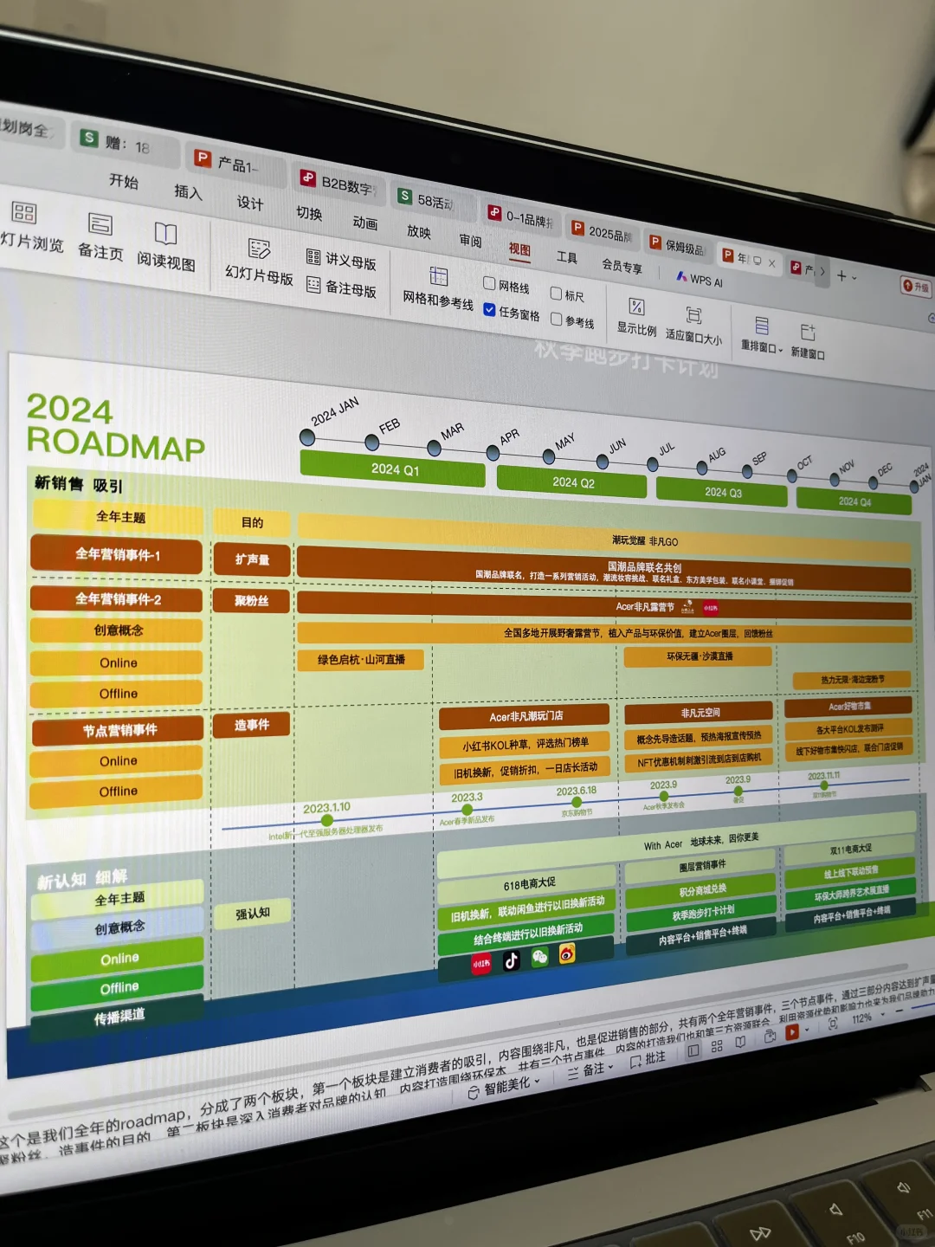Close the active 年 presentation tab
Viewport: 935px width, 1247px height.
(x=771, y=262)
